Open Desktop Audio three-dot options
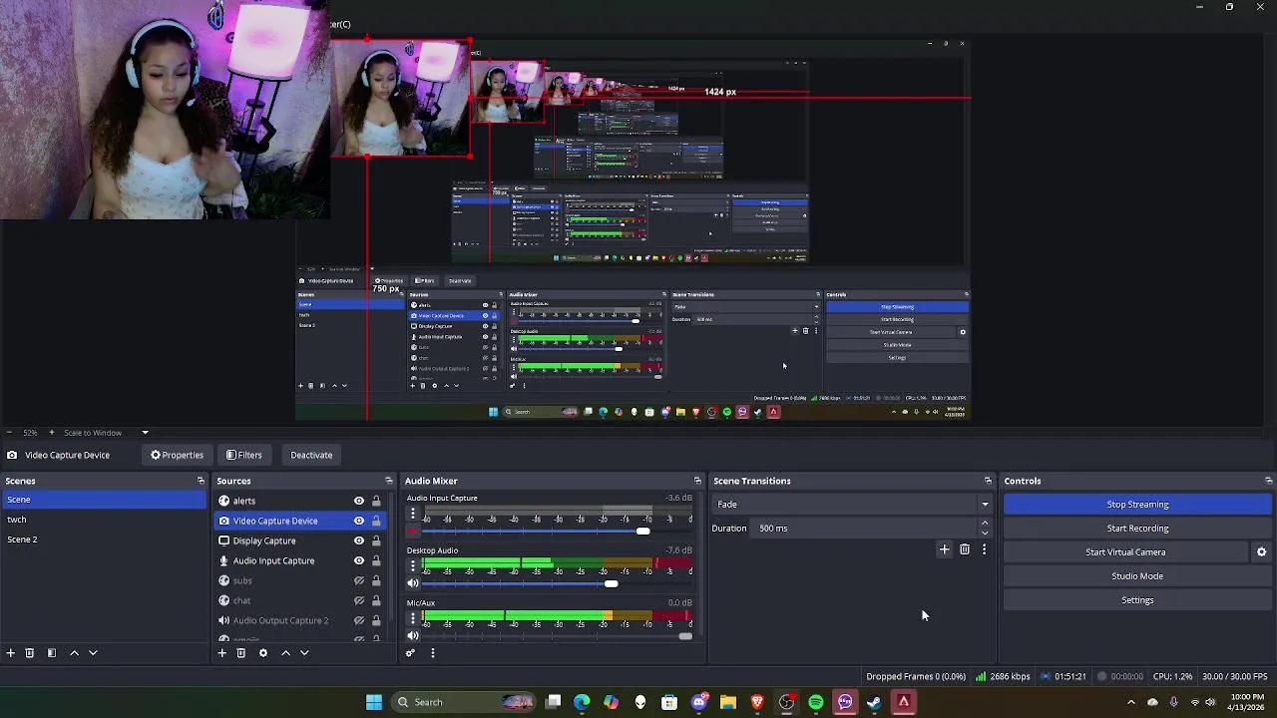 [x=413, y=565]
